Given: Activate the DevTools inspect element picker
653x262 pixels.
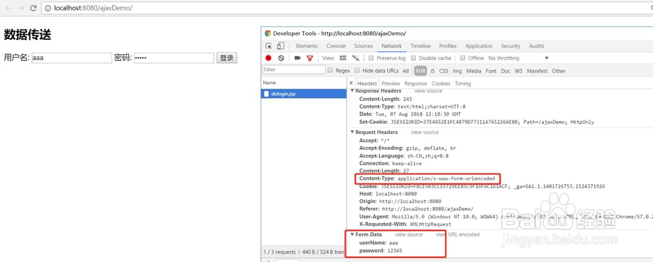Looking at the screenshot, I should pyautogui.click(x=268, y=46).
